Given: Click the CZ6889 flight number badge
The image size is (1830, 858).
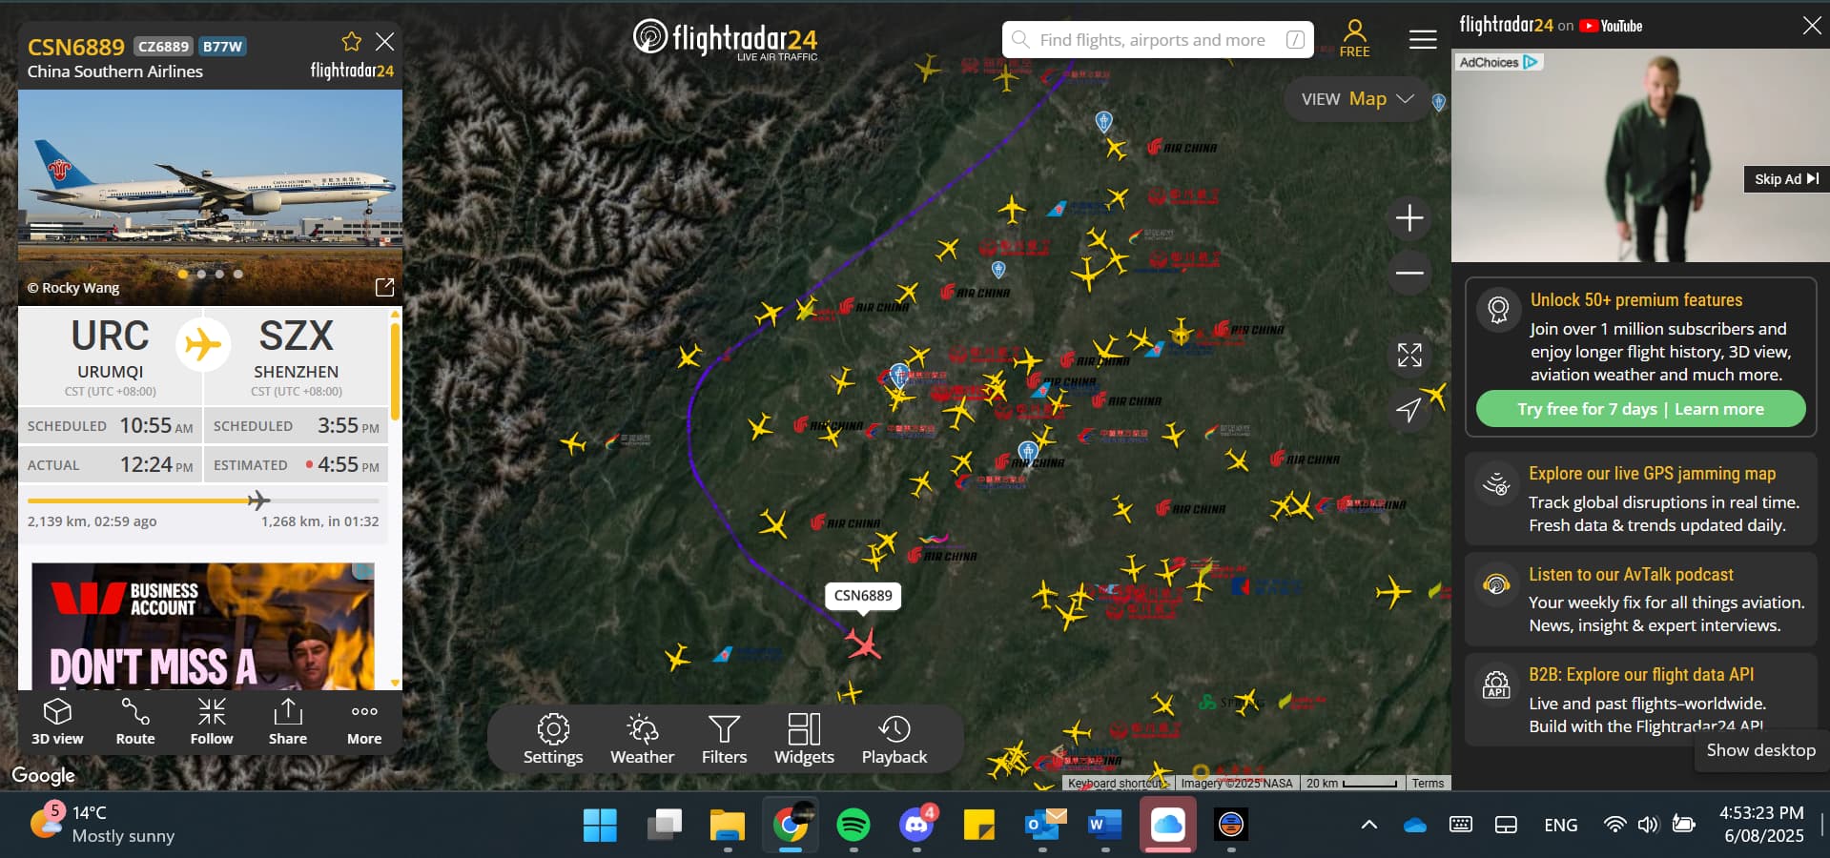Looking at the screenshot, I should pos(164,46).
